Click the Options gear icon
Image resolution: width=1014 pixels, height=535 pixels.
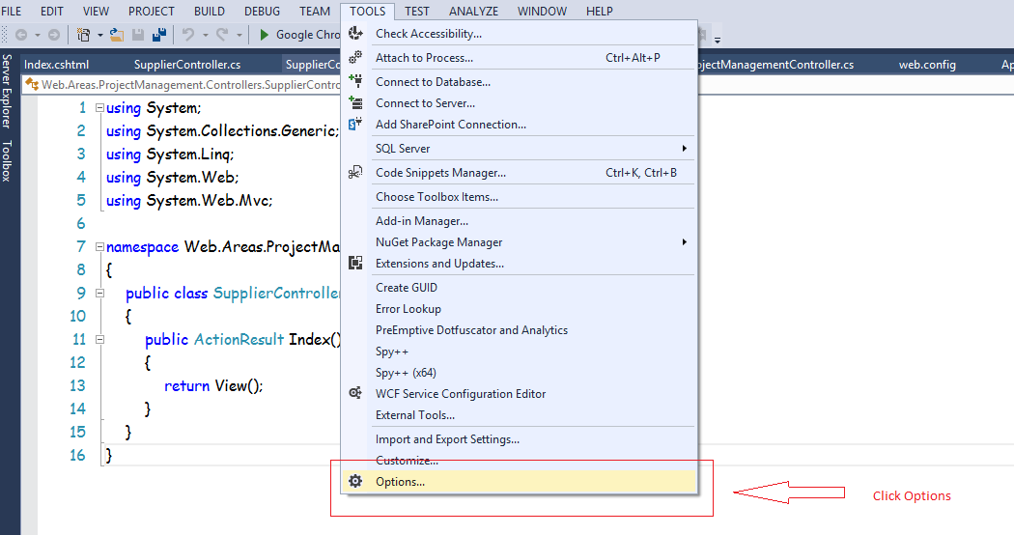(355, 481)
